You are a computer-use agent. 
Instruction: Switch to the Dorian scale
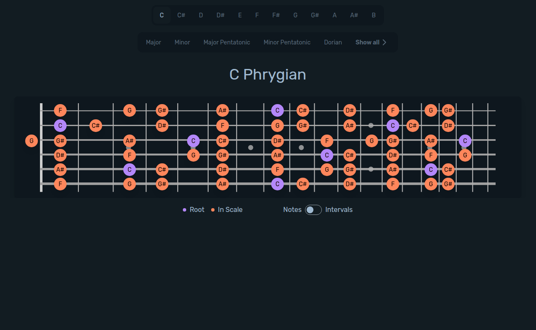click(x=333, y=42)
